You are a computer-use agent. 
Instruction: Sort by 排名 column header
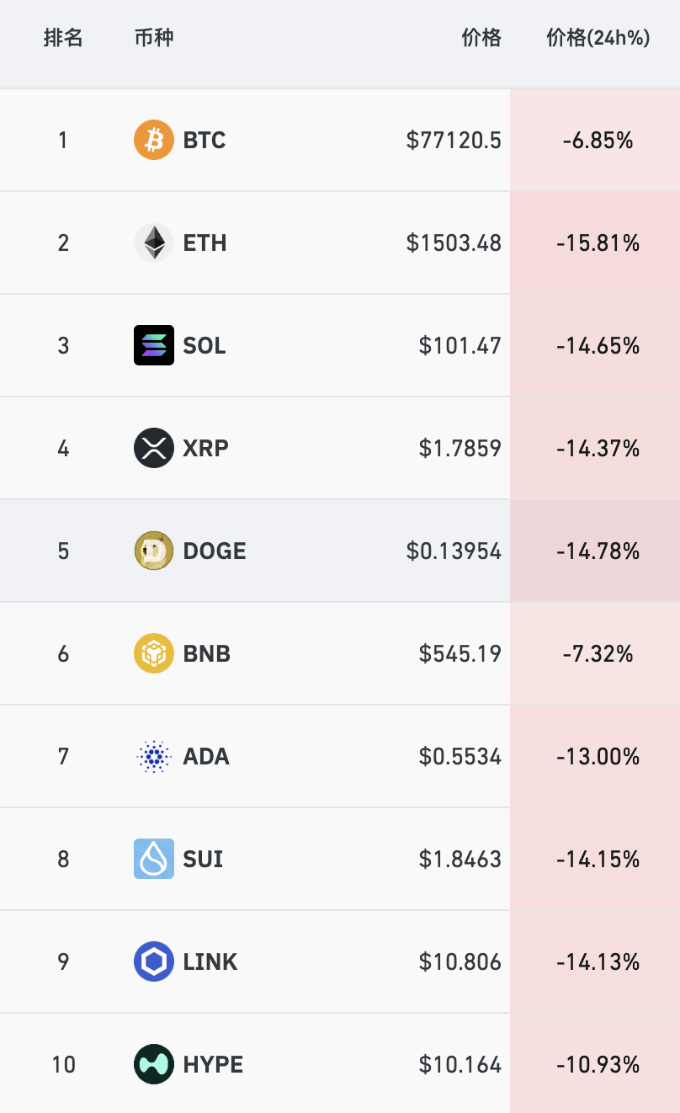tap(63, 38)
